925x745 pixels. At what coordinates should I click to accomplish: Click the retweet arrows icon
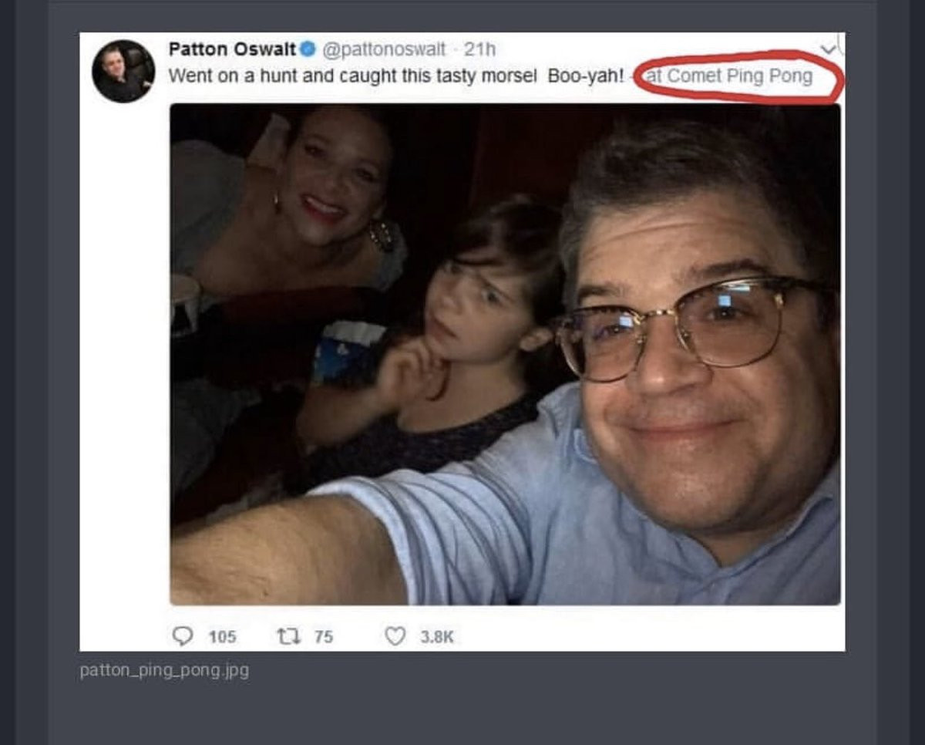(286, 635)
